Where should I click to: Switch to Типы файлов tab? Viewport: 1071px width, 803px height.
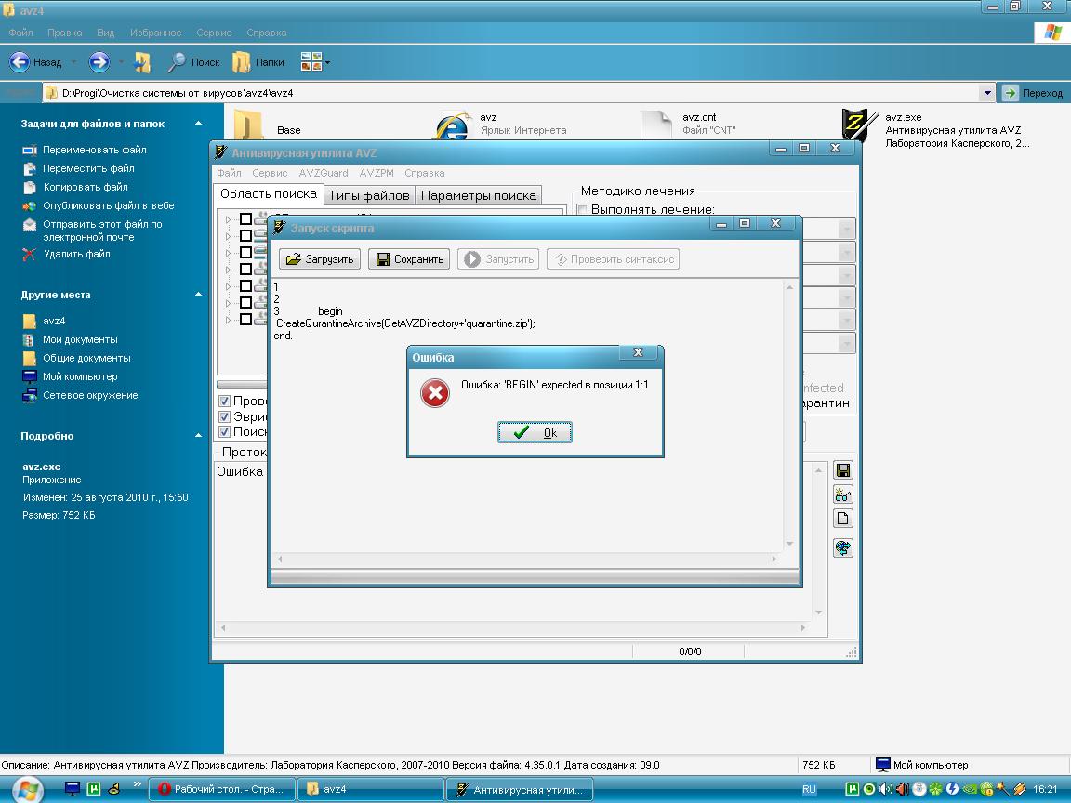pos(369,195)
